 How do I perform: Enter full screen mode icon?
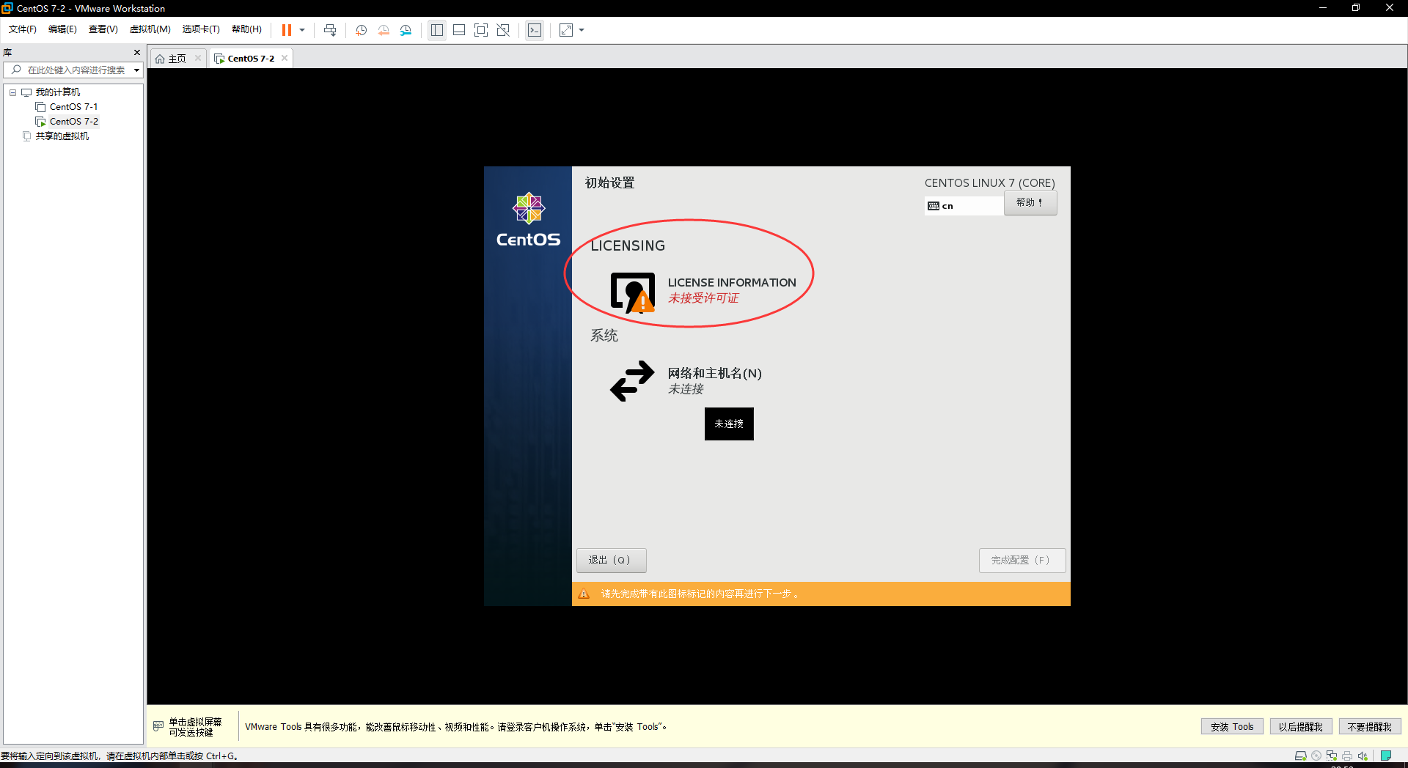tap(481, 30)
